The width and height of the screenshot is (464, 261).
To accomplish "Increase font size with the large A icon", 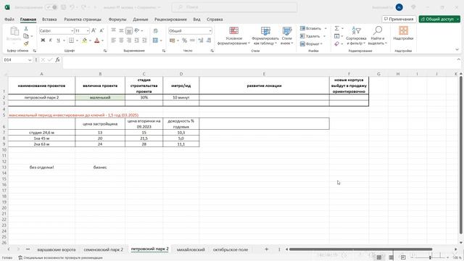I will tap(94, 30).
